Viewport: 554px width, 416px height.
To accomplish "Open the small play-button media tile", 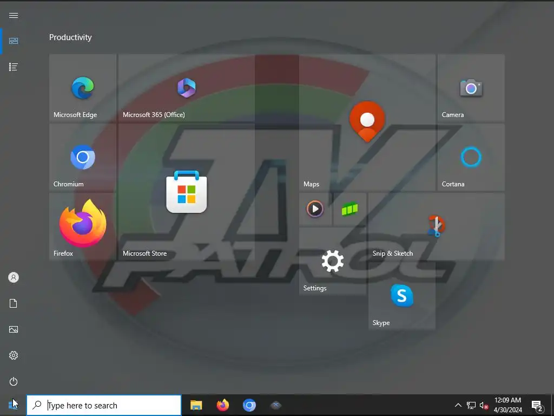I will point(315,209).
